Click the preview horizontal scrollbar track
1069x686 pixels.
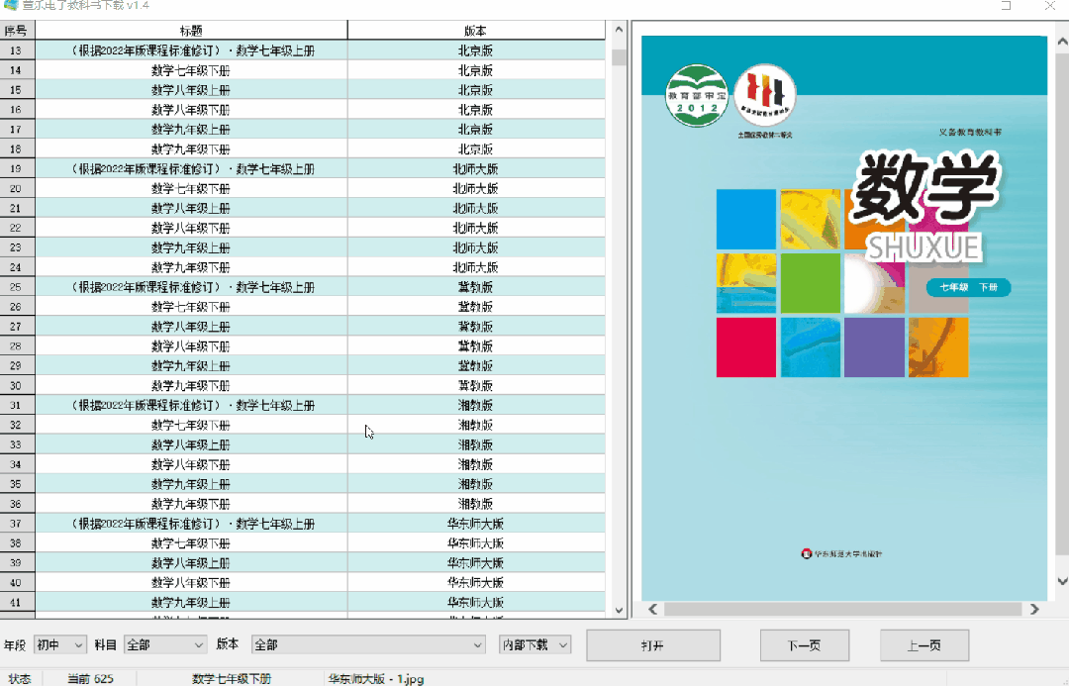pos(843,609)
